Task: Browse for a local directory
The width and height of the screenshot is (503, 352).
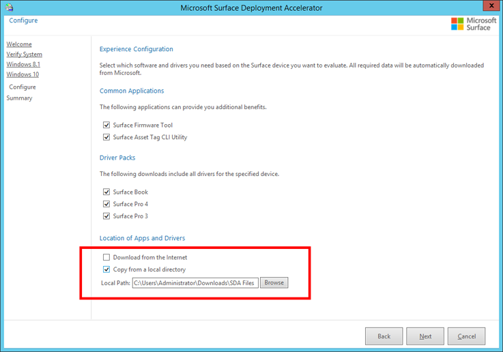Action: 274,282
